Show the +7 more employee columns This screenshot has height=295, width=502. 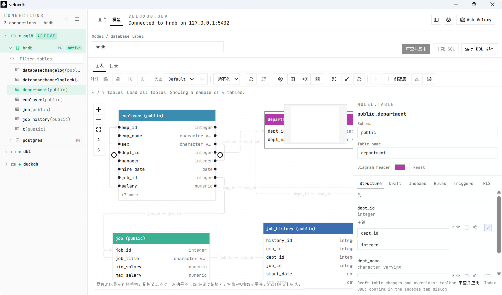(130, 195)
